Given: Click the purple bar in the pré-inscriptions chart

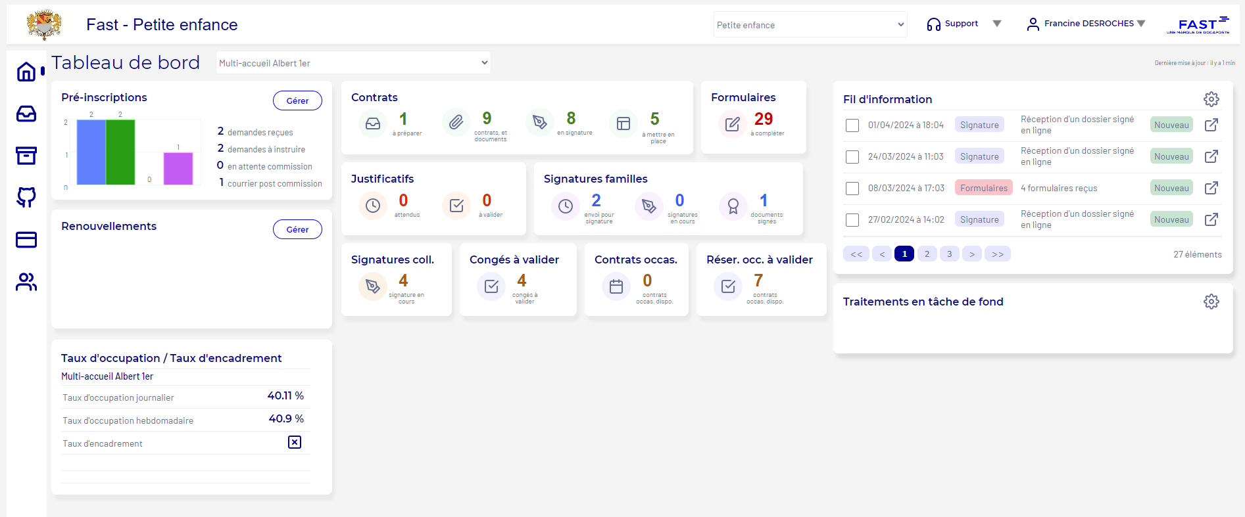Looking at the screenshot, I should (178, 169).
